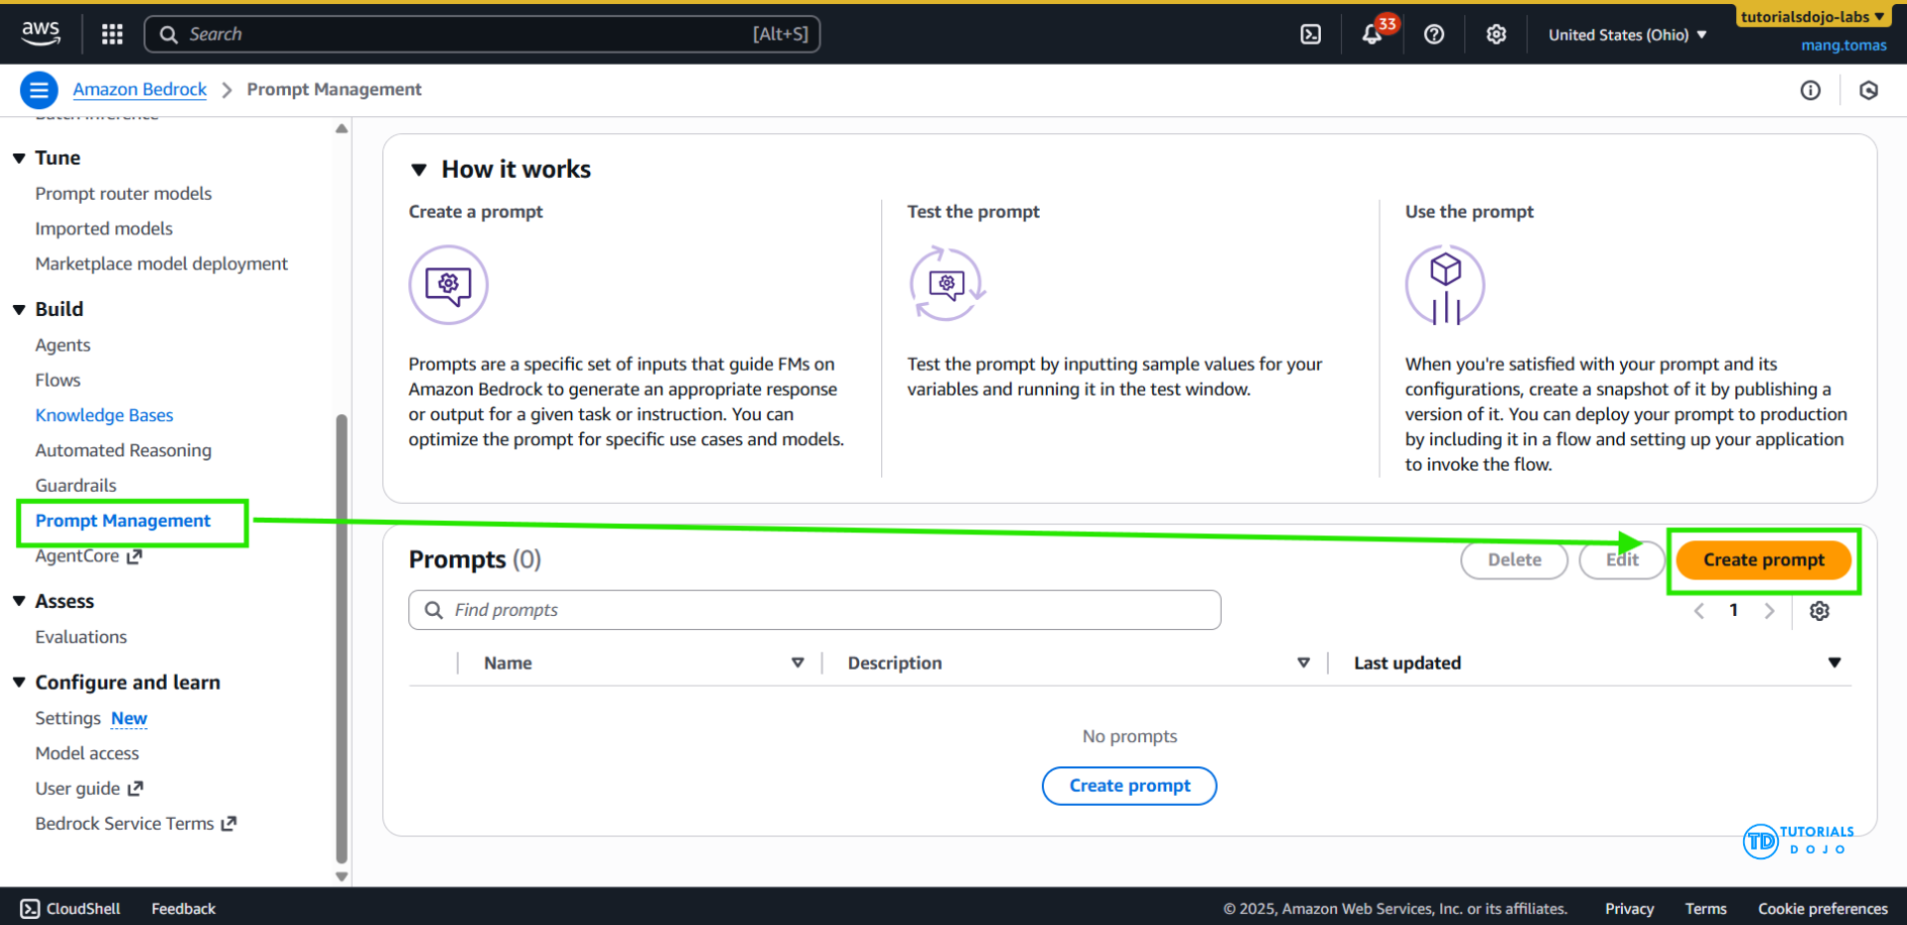This screenshot has width=1907, height=925.
Task: Open the AWS services grid menu
Action: tap(111, 33)
